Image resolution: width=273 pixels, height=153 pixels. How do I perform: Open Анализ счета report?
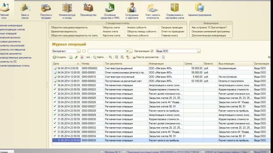(110, 31)
